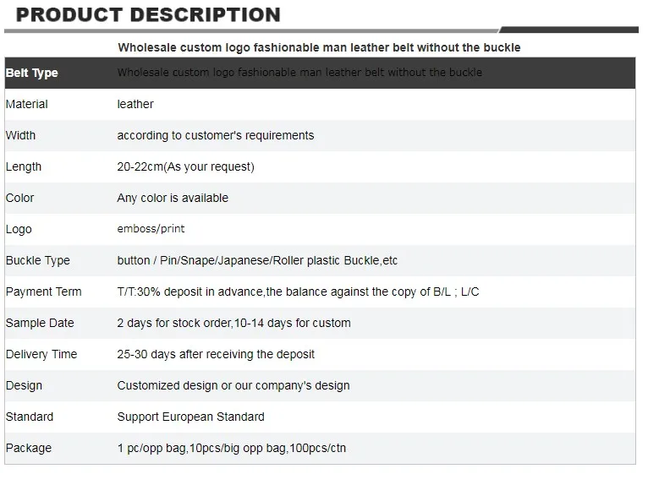659x485 pixels.
Task: Select the T/T 30% deposit text
Action: tap(298, 292)
